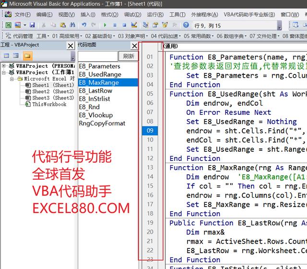Open the 窗口(W) menu
The height and width of the screenshot is (269, 307).
click(290, 14)
